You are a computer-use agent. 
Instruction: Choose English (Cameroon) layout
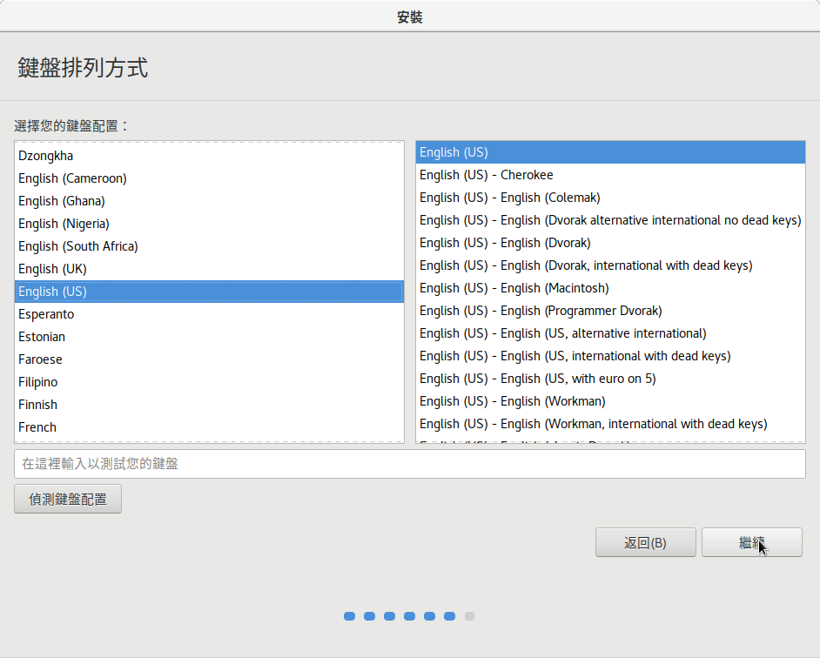coord(72,178)
